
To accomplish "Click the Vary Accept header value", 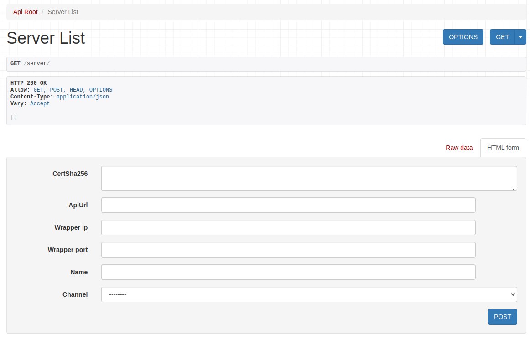I will pyautogui.click(x=40, y=103).
